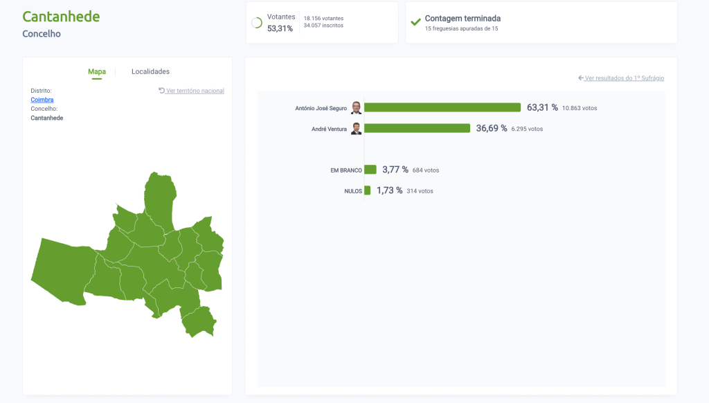Open the Localidades tab
Image resolution: width=709 pixels, height=403 pixels.
click(x=150, y=72)
